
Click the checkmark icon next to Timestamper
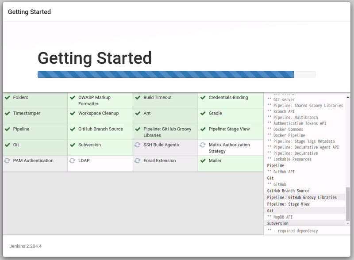click(8, 113)
